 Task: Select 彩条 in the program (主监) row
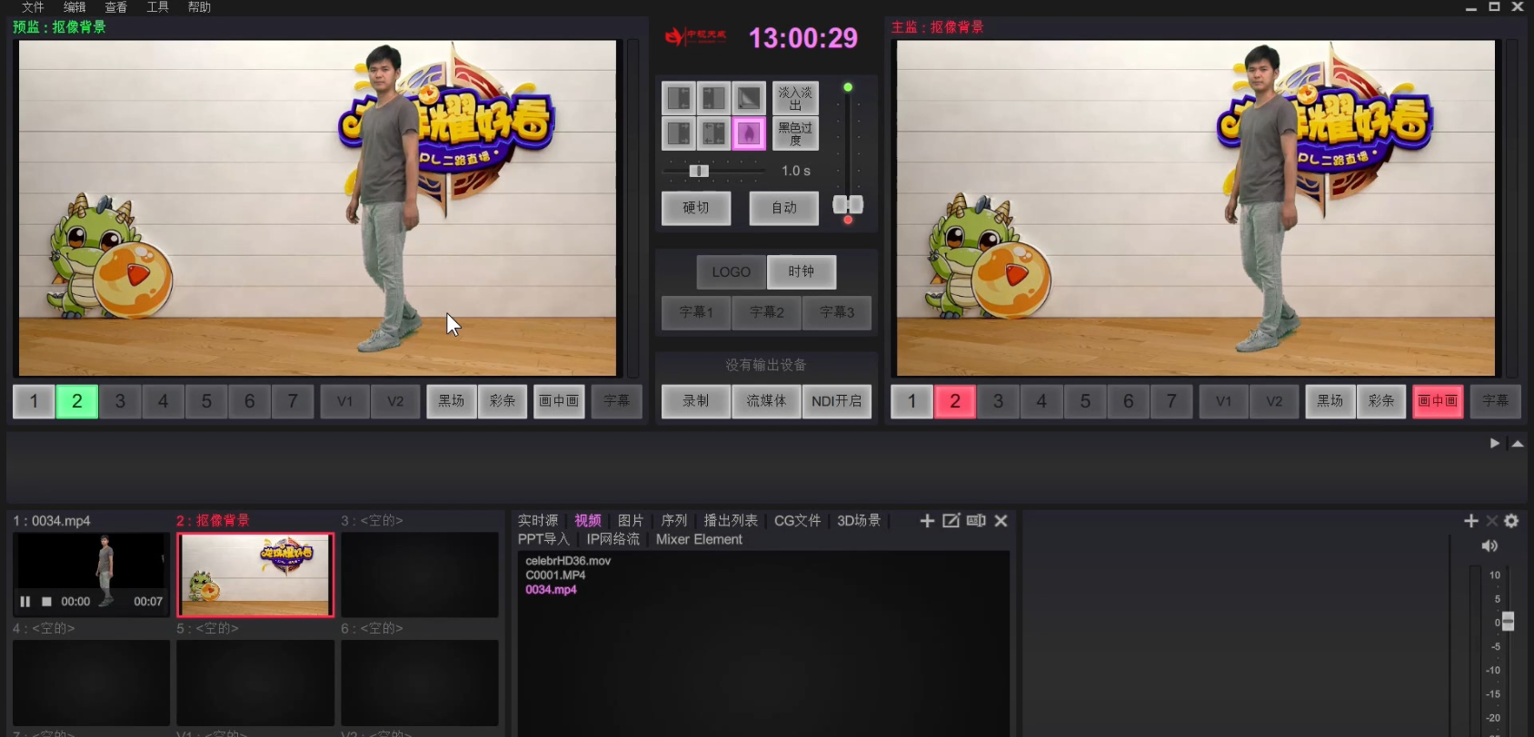(x=1381, y=401)
